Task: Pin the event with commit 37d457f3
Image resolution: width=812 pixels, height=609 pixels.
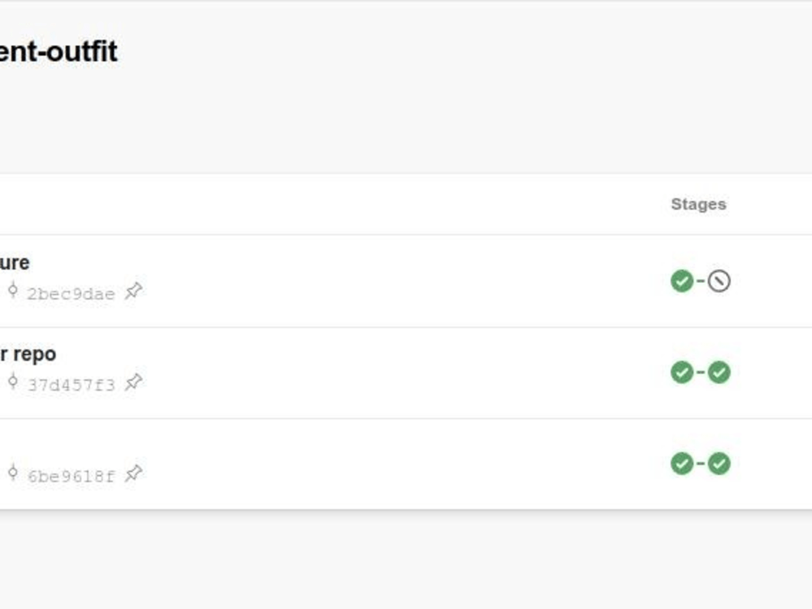Action: coord(135,382)
